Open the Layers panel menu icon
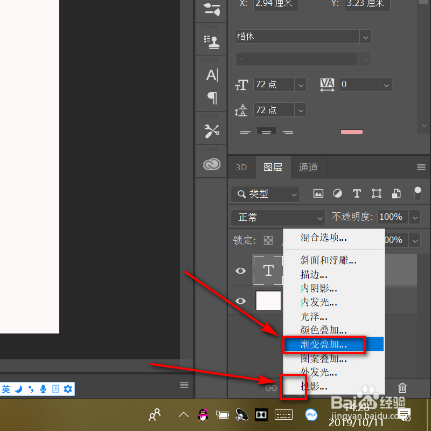 421,167
